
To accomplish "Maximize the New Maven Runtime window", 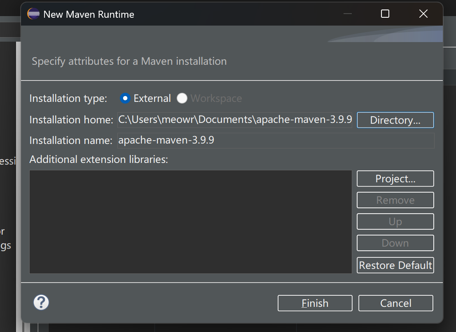I will click(385, 14).
